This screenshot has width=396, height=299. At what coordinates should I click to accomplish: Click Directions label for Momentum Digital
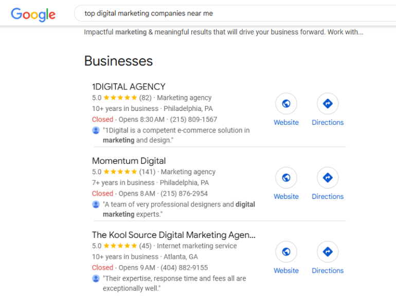tap(328, 197)
